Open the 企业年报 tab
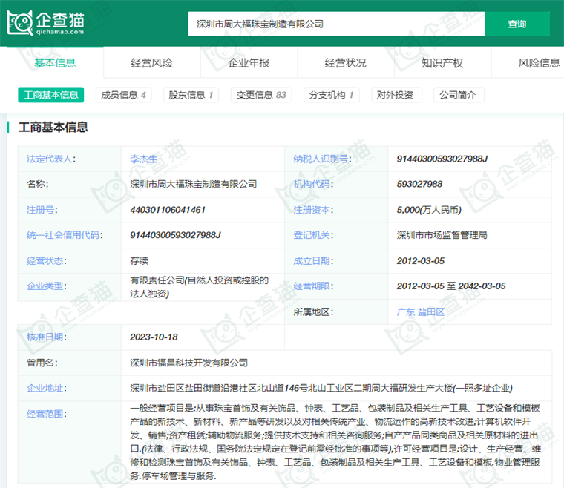This screenshot has width=564, height=488. tap(249, 63)
